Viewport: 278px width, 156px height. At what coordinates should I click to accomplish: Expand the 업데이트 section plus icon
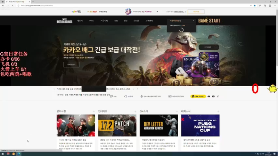(x=135, y=111)
